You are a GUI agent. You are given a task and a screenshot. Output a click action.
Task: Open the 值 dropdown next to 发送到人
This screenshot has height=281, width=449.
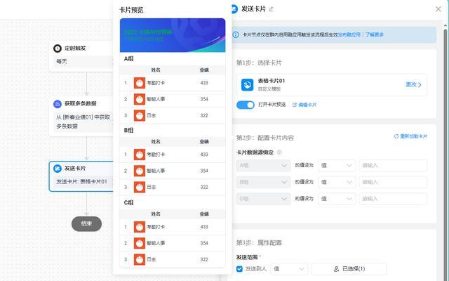coord(289,268)
